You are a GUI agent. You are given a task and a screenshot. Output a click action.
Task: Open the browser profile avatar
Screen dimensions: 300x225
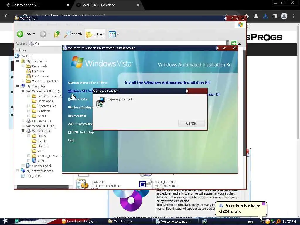(x=284, y=16)
